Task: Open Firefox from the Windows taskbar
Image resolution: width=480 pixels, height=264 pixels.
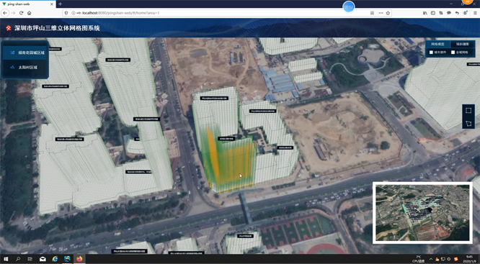Action: tap(79, 259)
